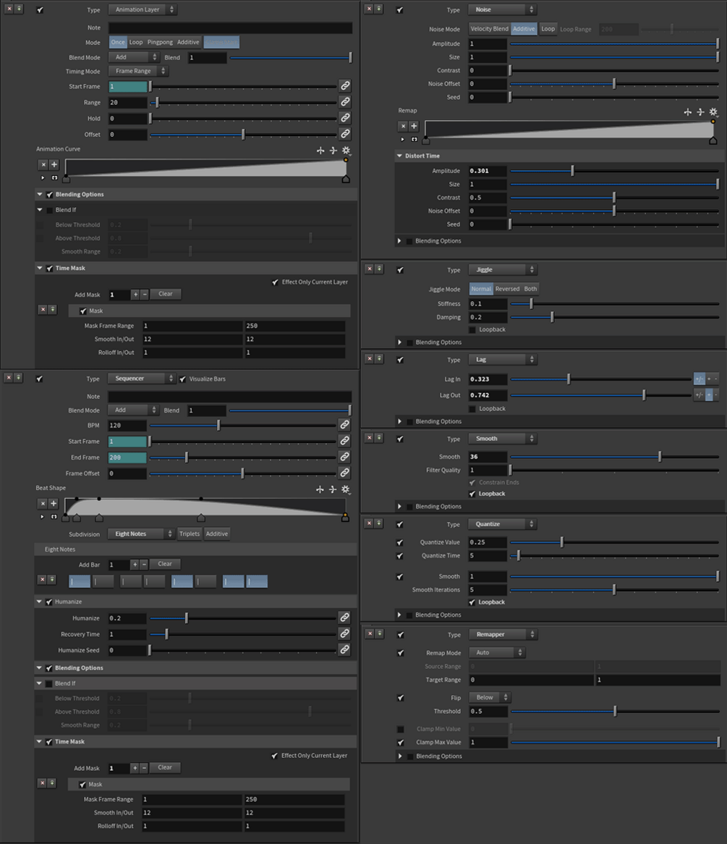
Task: Click the Triplets button
Action: tap(190, 533)
